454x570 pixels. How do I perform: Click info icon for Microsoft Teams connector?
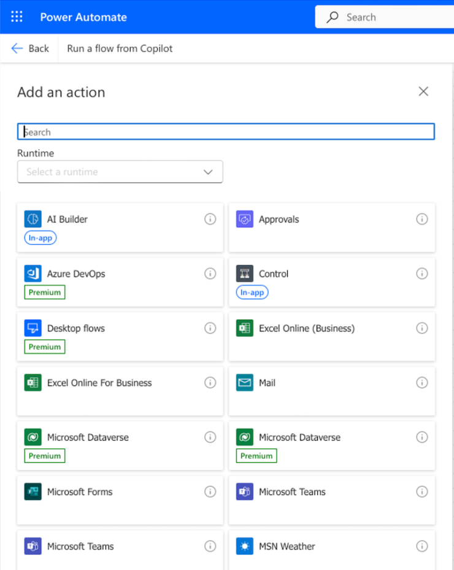pyautogui.click(x=422, y=491)
